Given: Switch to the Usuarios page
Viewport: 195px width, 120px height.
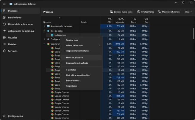Looking at the screenshot, I should 20,38.
